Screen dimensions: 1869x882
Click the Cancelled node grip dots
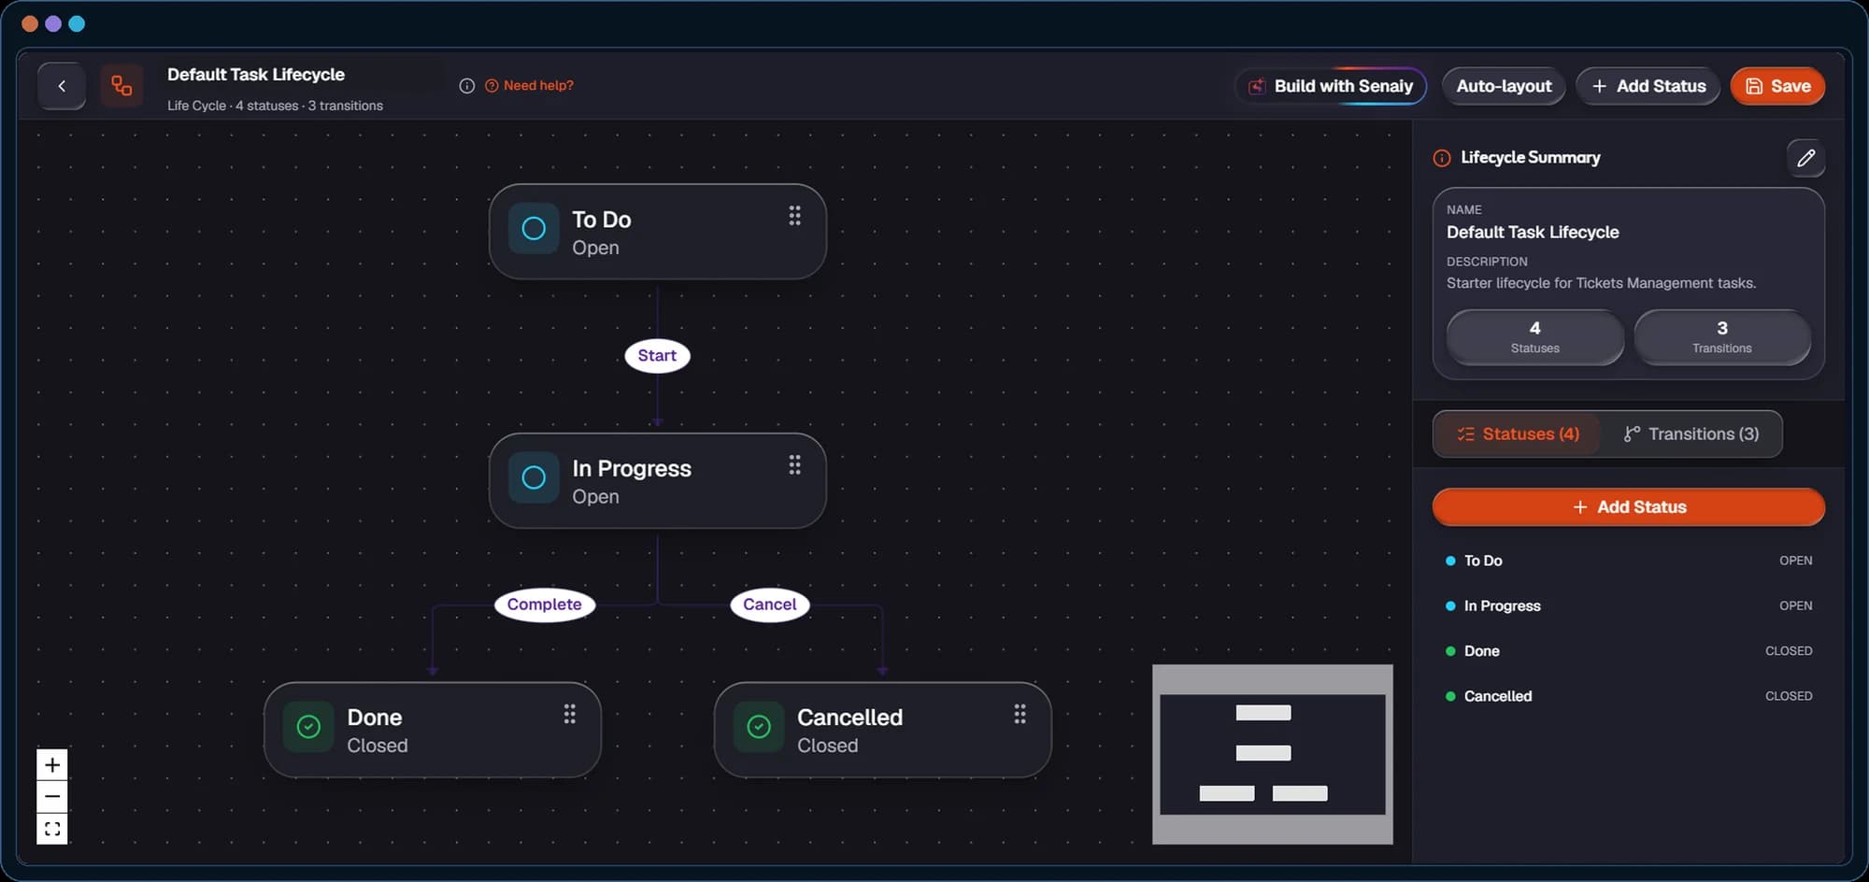coord(1020,715)
